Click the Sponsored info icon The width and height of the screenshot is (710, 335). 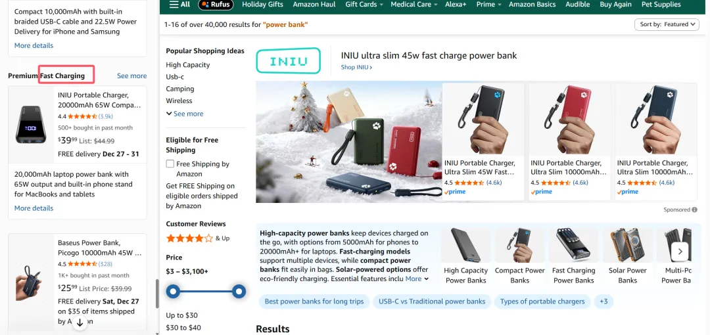point(694,210)
